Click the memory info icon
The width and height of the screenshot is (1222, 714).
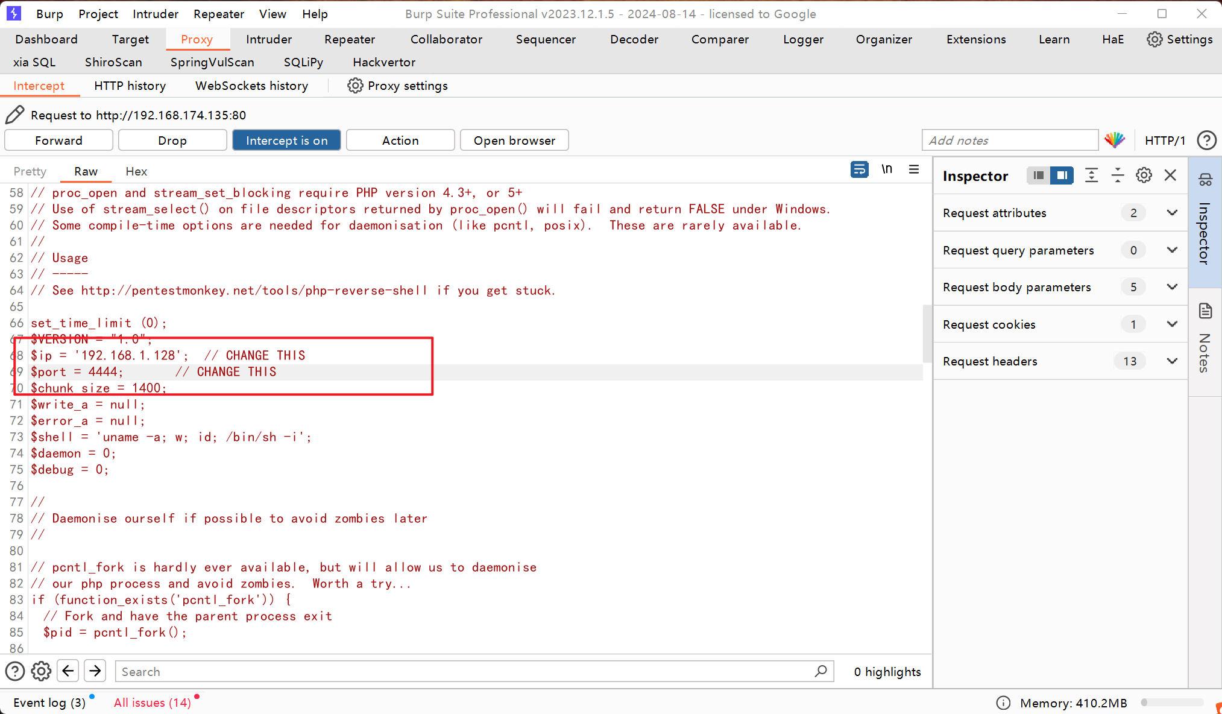click(1003, 703)
